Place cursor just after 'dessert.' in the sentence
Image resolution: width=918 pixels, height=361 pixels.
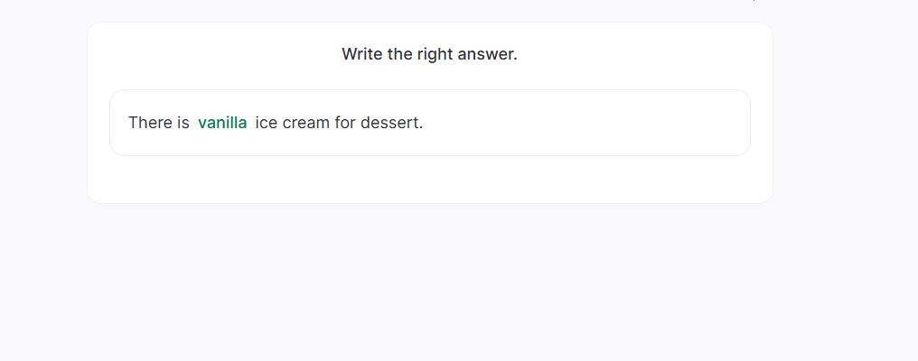click(x=425, y=123)
